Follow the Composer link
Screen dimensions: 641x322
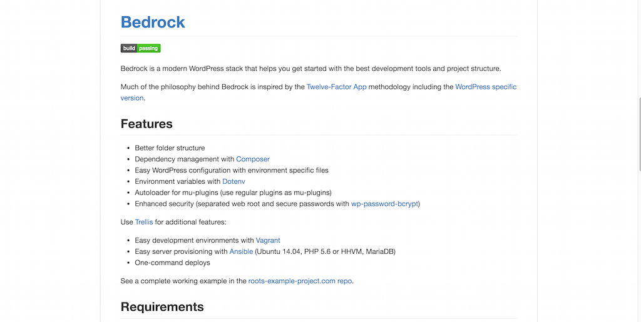pos(253,159)
